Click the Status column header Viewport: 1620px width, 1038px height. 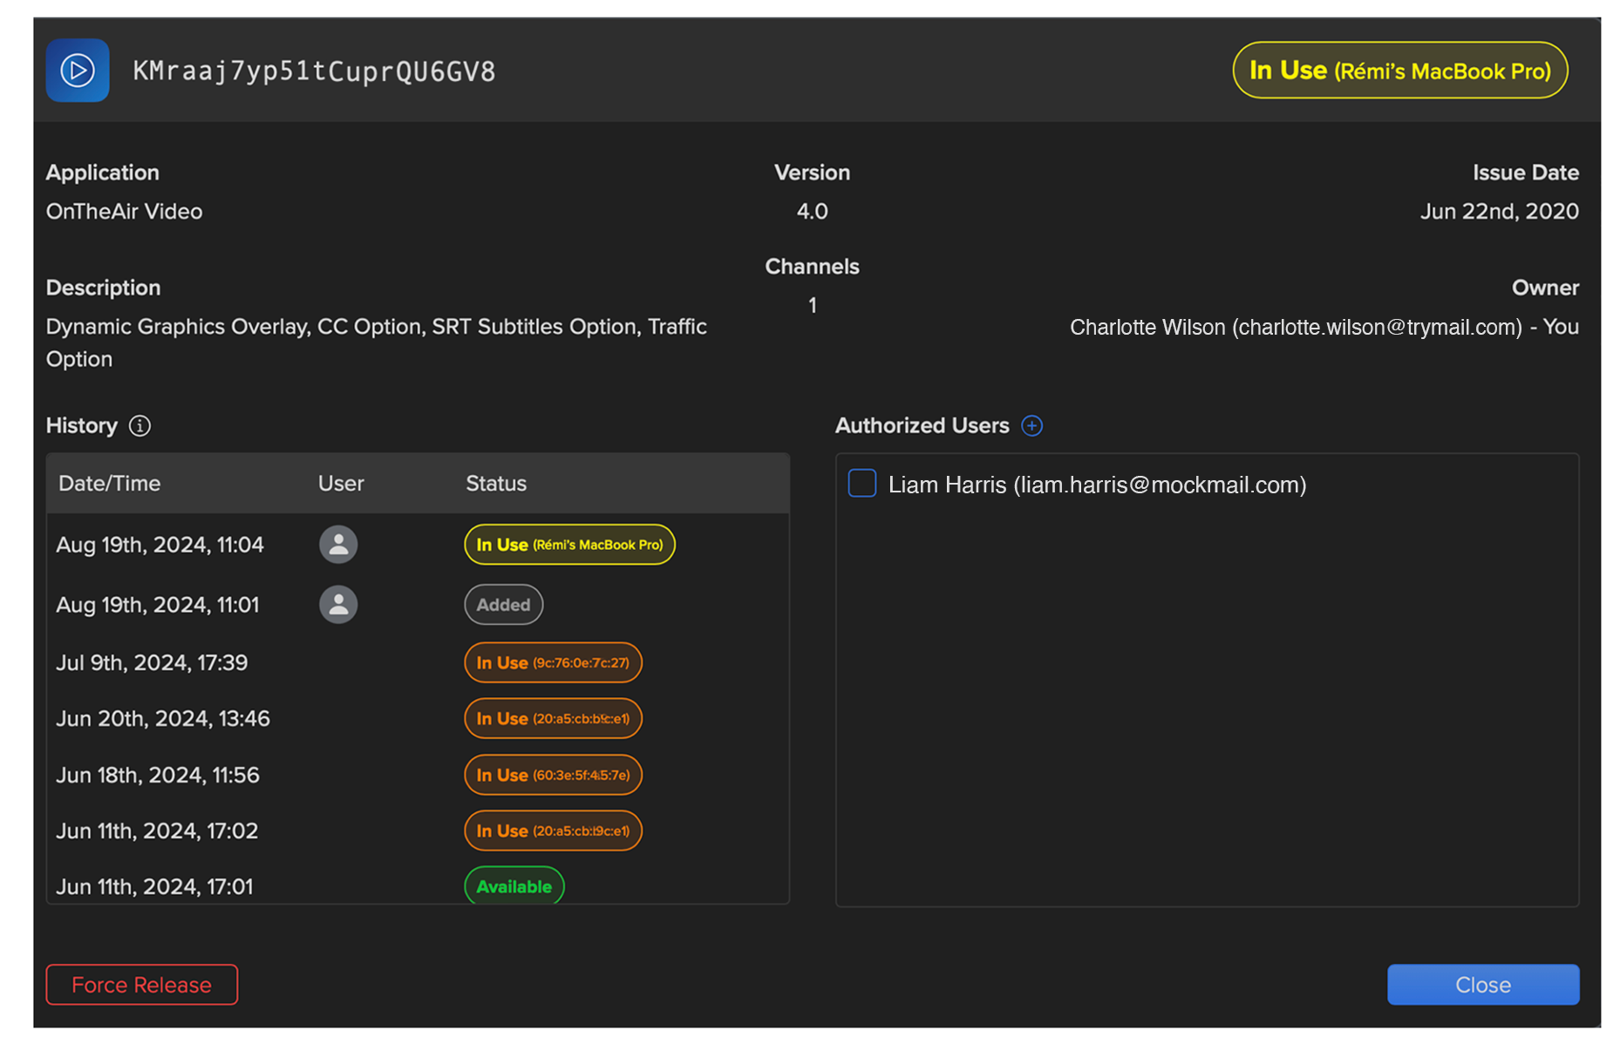pyautogui.click(x=496, y=484)
